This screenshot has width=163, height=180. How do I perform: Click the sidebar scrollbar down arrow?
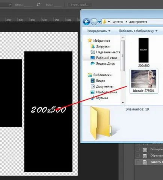tap(123, 103)
